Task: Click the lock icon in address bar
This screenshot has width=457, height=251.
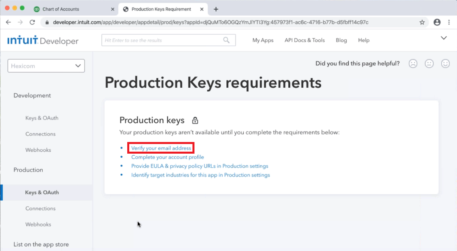Action: 47,23
